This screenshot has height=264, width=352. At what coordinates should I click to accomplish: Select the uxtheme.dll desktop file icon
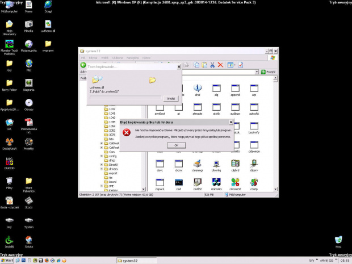point(48,26)
